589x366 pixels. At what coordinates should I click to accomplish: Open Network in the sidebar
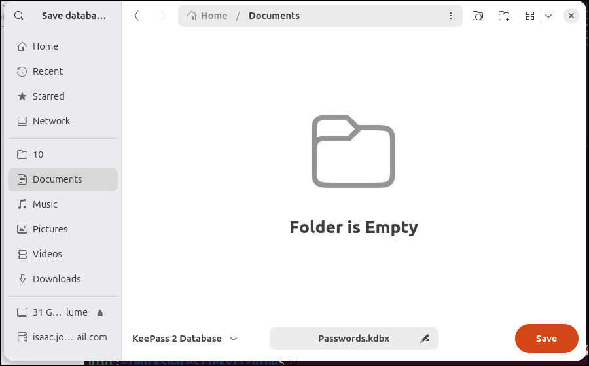(x=63, y=121)
